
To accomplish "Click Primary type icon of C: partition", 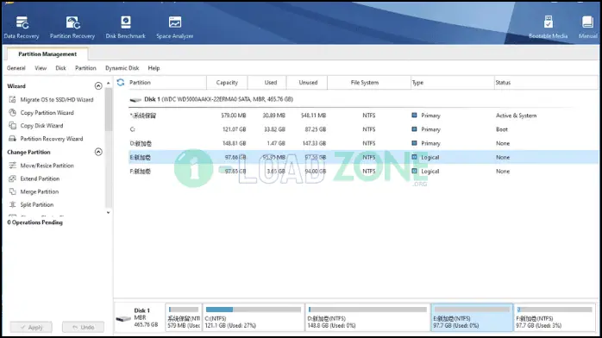I will point(414,129).
